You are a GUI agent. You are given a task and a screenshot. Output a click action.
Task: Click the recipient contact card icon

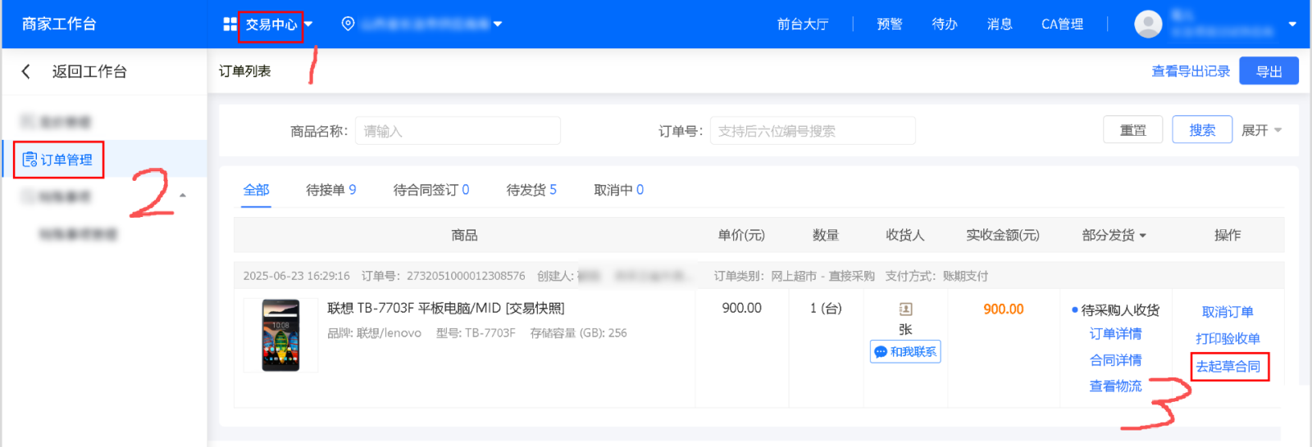(x=905, y=309)
